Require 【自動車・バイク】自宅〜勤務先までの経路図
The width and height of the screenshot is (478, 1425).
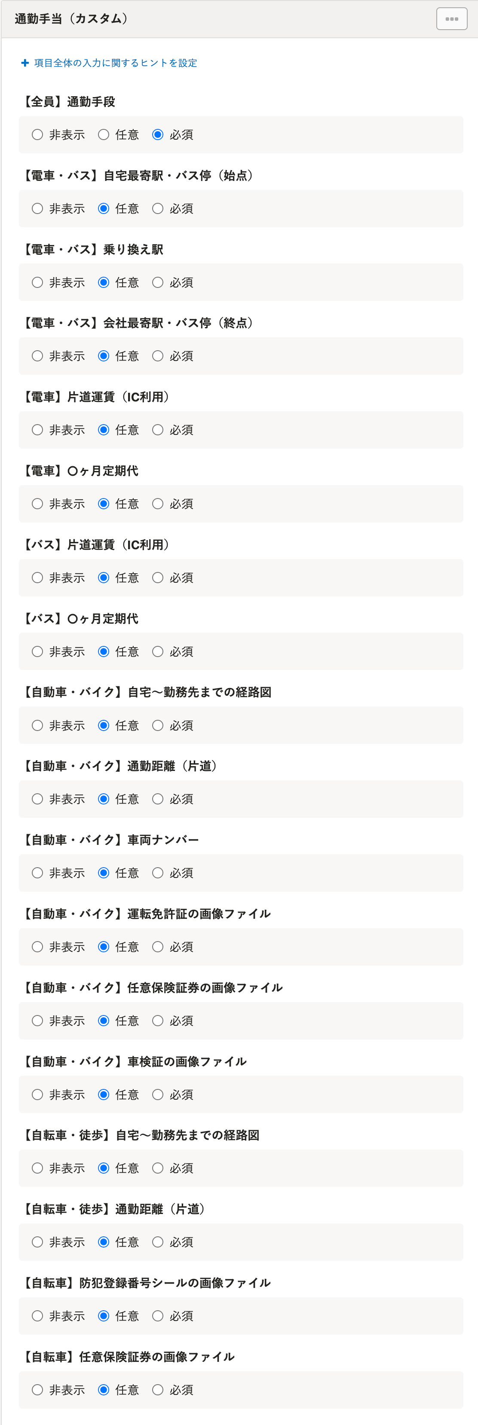tap(158, 725)
